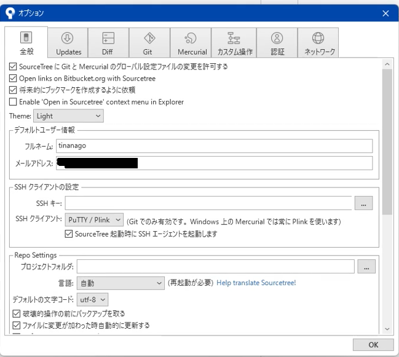The width and height of the screenshot is (399, 357).
Task: Click the Custom Actions (カスタム操作) icon
Action: coord(234,38)
